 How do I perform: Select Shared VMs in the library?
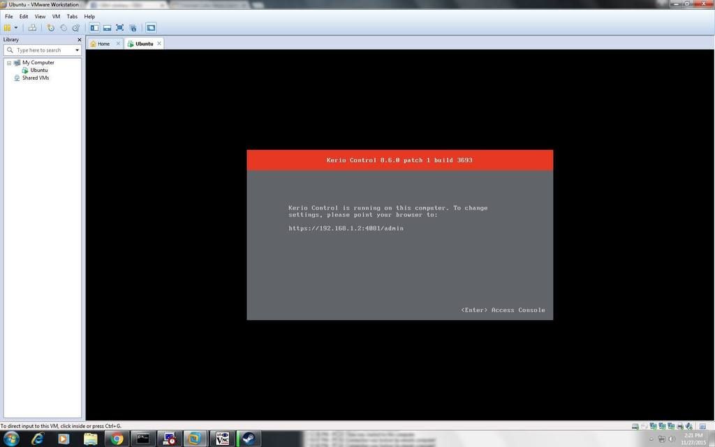(x=36, y=78)
